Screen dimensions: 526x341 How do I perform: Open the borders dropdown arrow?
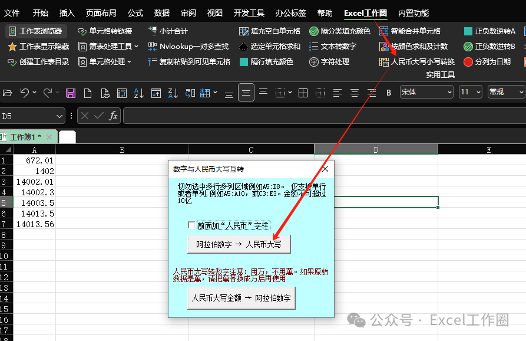(290, 93)
